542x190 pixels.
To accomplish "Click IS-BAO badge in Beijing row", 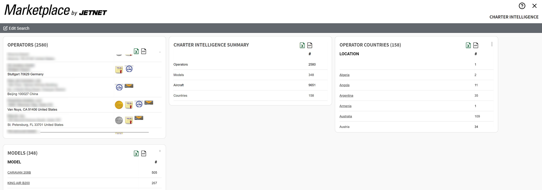I will coord(119,87).
